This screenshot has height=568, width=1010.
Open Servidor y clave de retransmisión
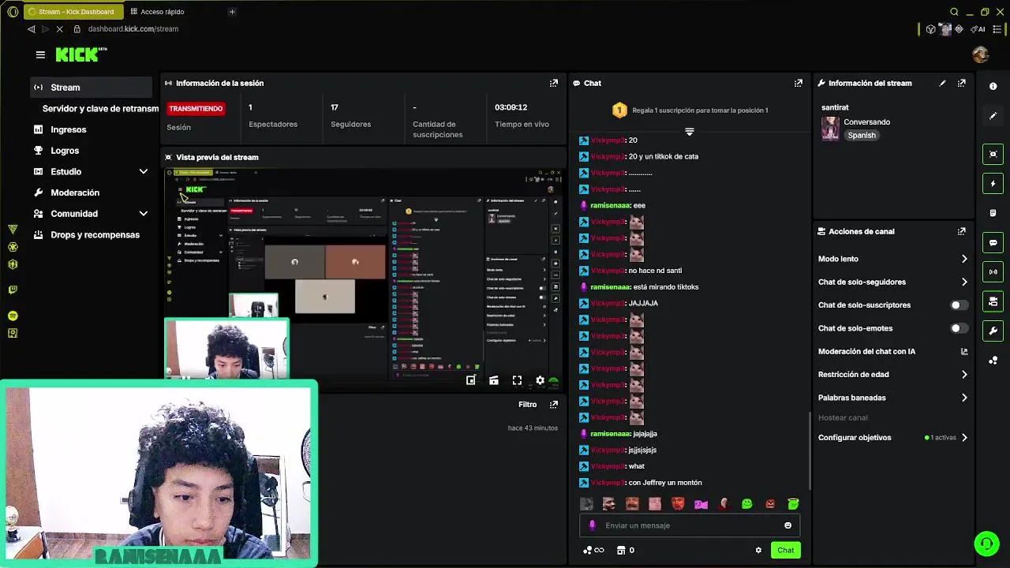click(x=99, y=109)
